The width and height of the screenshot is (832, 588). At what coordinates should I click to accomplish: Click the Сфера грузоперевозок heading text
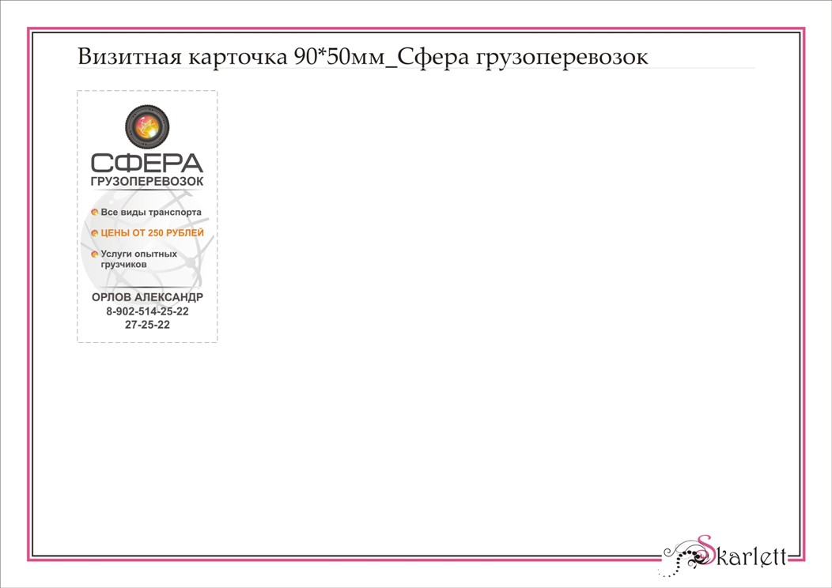click(x=522, y=55)
